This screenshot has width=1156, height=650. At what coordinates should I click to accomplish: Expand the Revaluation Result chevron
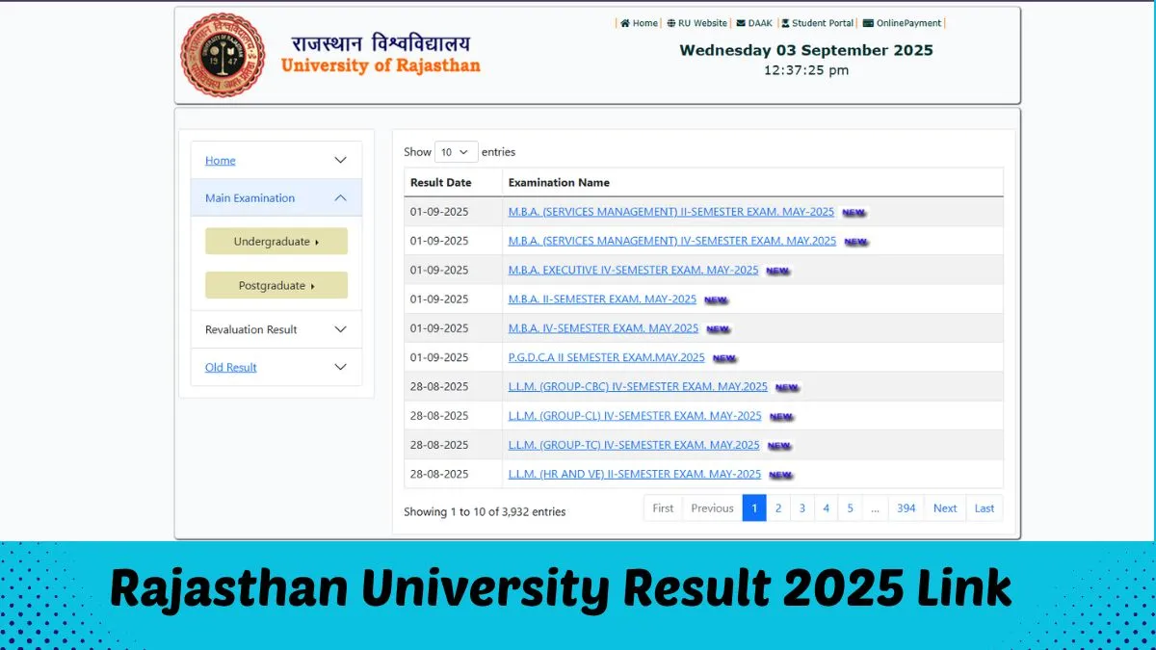point(340,329)
